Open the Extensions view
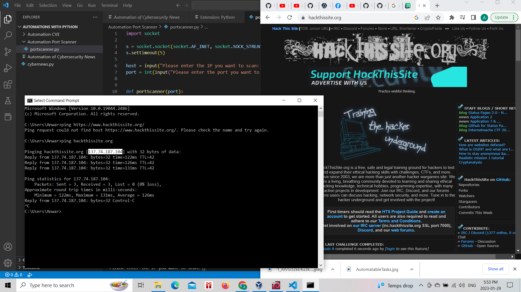The width and height of the screenshot is (521, 292). pyautogui.click(x=8, y=84)
